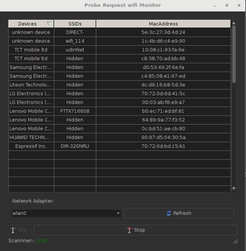
Task: Click the disabled Start button
Action: 20,230
